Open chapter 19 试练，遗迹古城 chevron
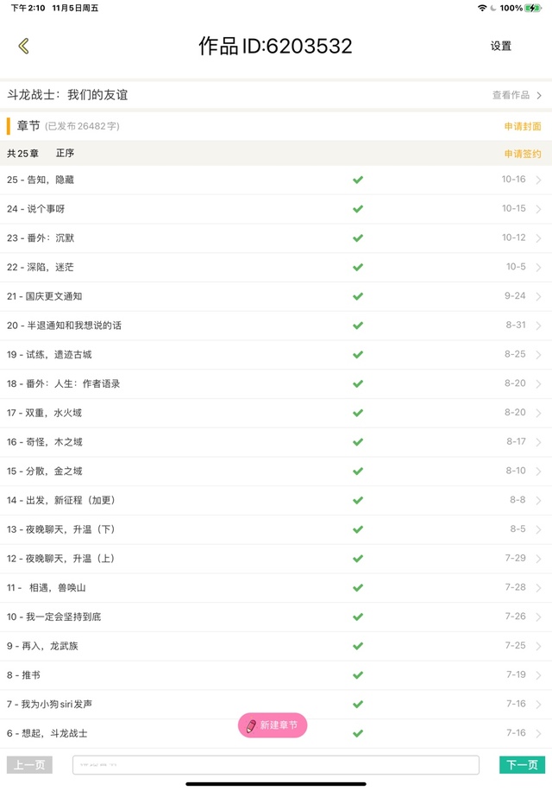The height and width of the screenshot is (791, 552). coord(538,355)
